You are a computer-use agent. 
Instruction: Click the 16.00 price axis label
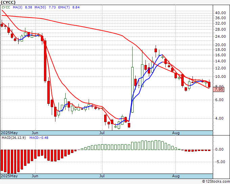pyautogui.click(x=220, y=55)
